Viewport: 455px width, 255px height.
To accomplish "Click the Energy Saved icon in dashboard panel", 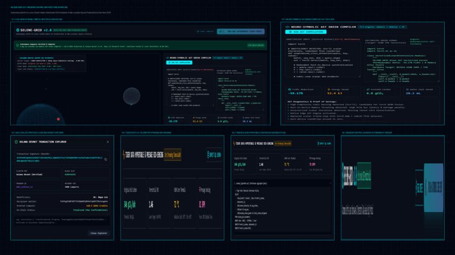I will click(x=194, y=118).
